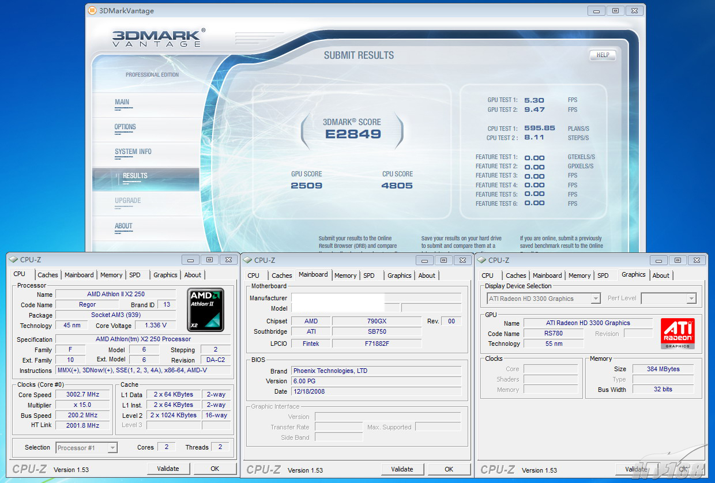Go to SYSTEM INFO in 3DMark sidebar
The height and width of the screenshot is (483, 715).
tap(133, 152)
